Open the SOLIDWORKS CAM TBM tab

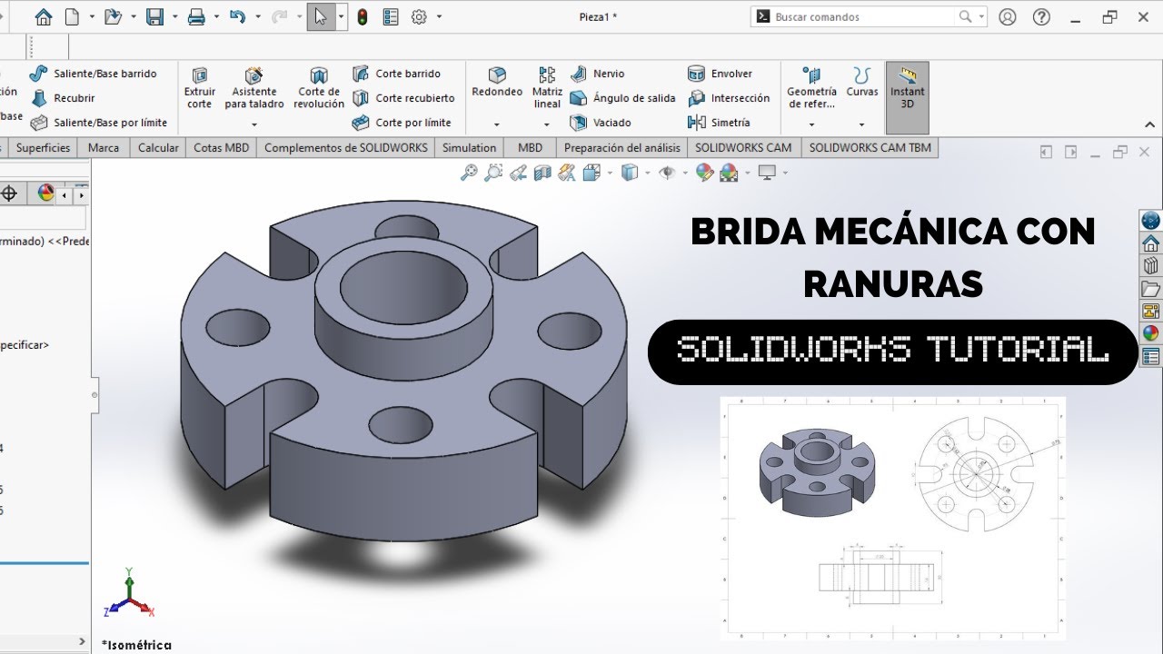click(x=870, y=147)
